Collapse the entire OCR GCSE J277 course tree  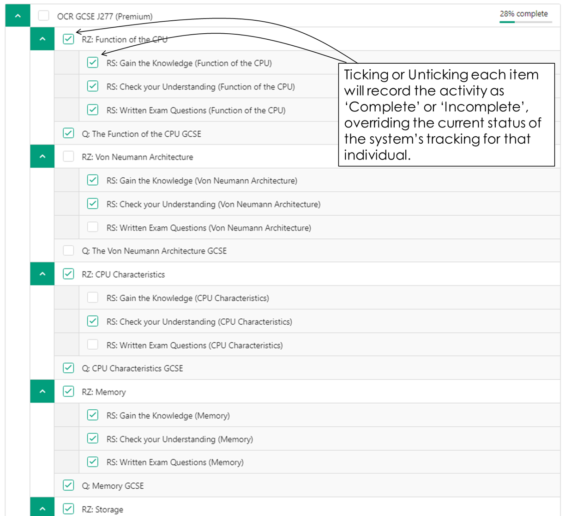17,15
